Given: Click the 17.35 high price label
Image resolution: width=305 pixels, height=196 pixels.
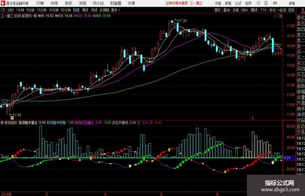Looking at the screenshot, I should [x=182, y=21].
